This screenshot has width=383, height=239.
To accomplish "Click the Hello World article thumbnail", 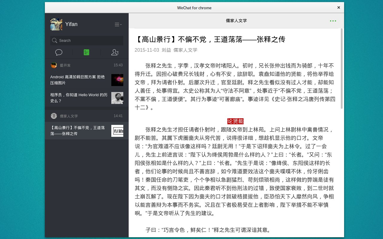I will 117,98.
